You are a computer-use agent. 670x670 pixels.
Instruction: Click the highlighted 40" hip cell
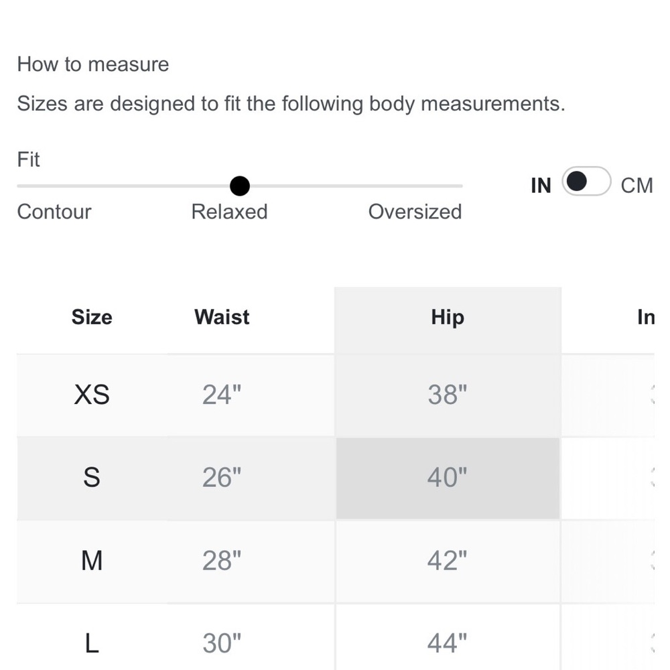point(448,478)
